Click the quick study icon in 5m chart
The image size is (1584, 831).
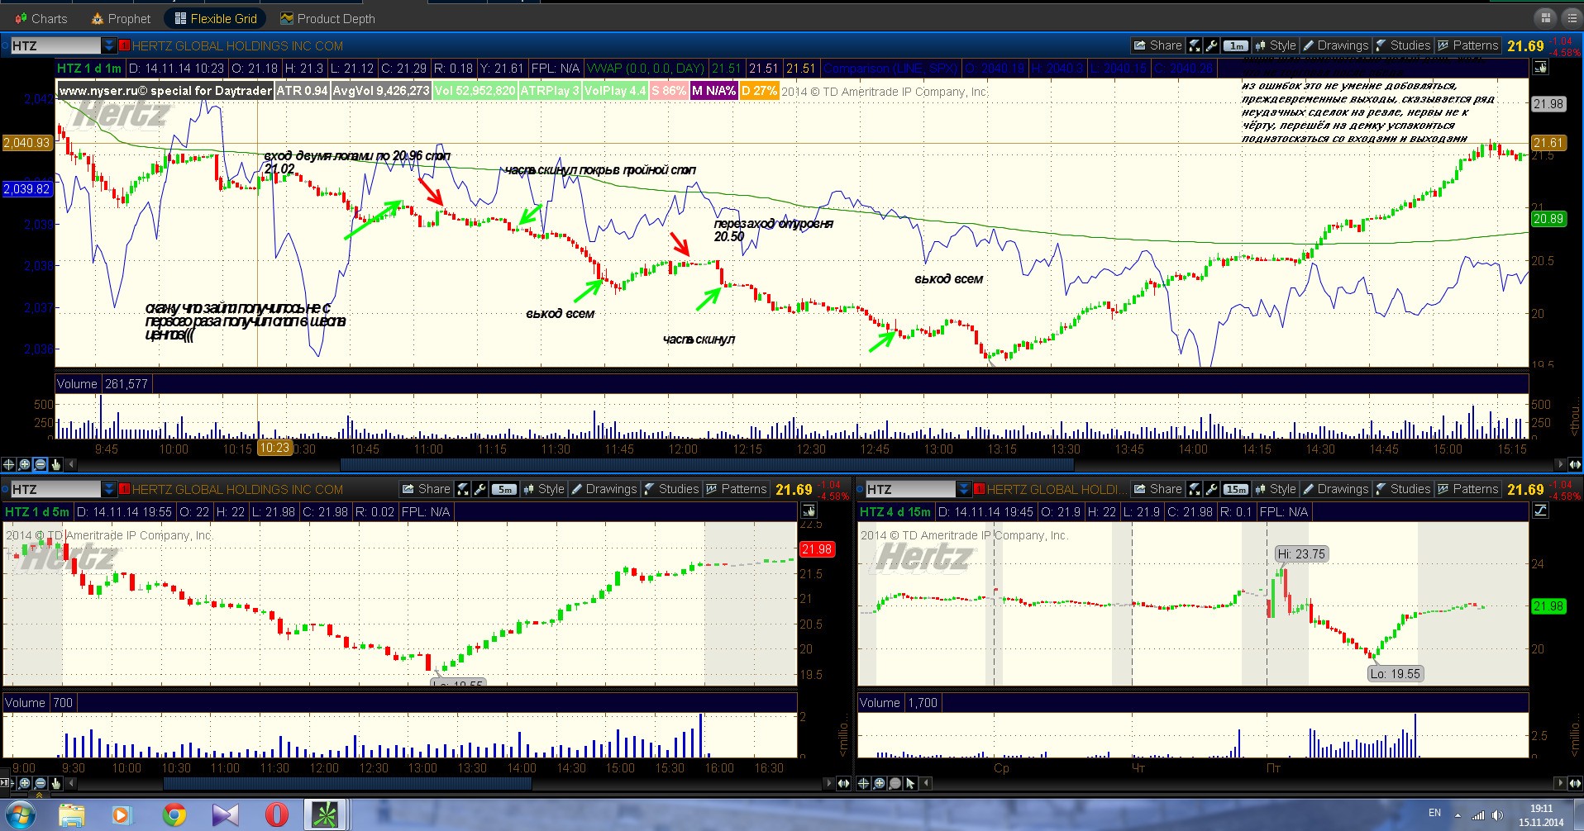pyautogui.click(x=463, y=489)
